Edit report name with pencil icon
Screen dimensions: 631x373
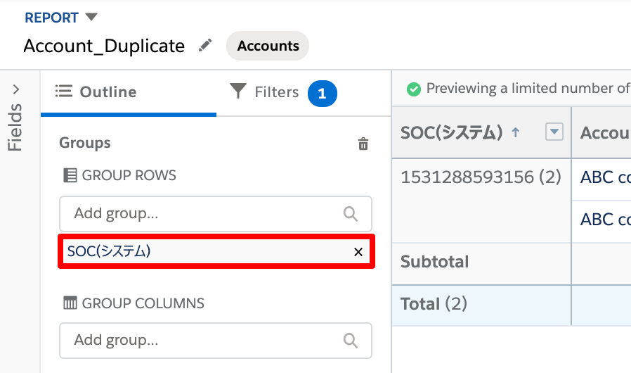[x=205, y=45]
